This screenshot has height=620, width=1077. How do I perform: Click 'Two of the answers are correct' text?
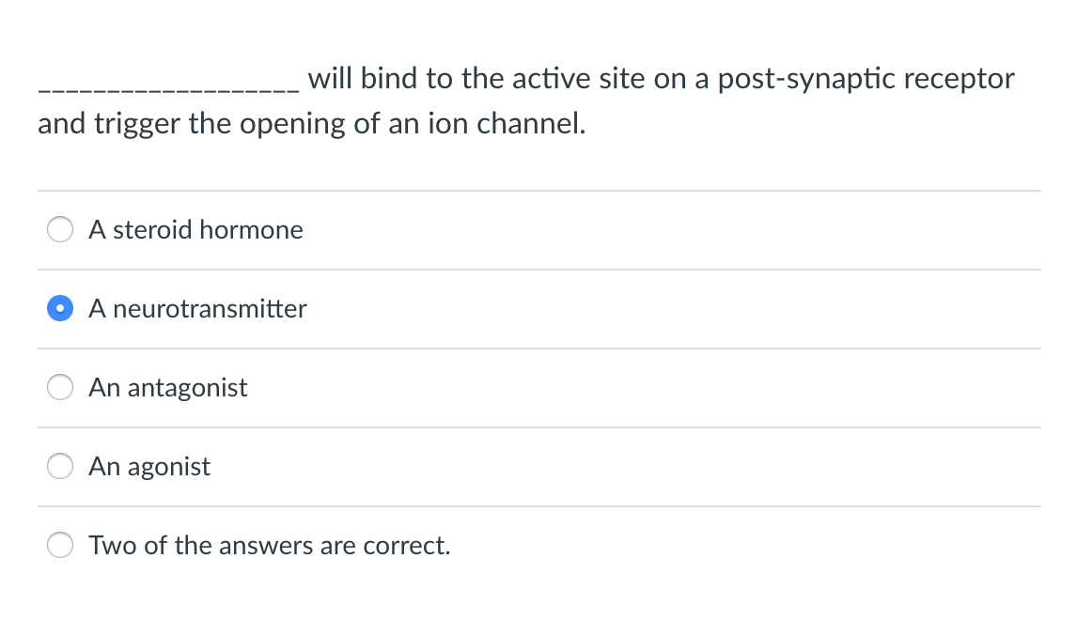tap(268, 545)
